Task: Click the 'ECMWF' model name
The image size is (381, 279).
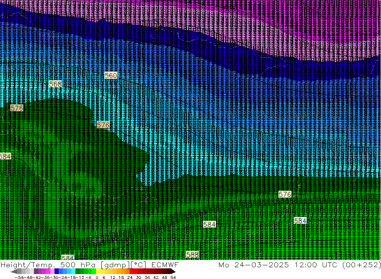Action: [165, 265]
